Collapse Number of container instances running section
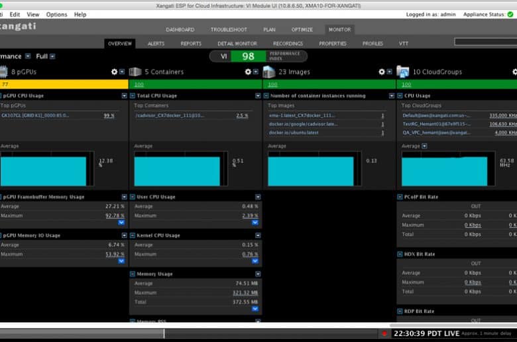Image resolution: width=517 pixels, height=342 pixels. point(266,95)
